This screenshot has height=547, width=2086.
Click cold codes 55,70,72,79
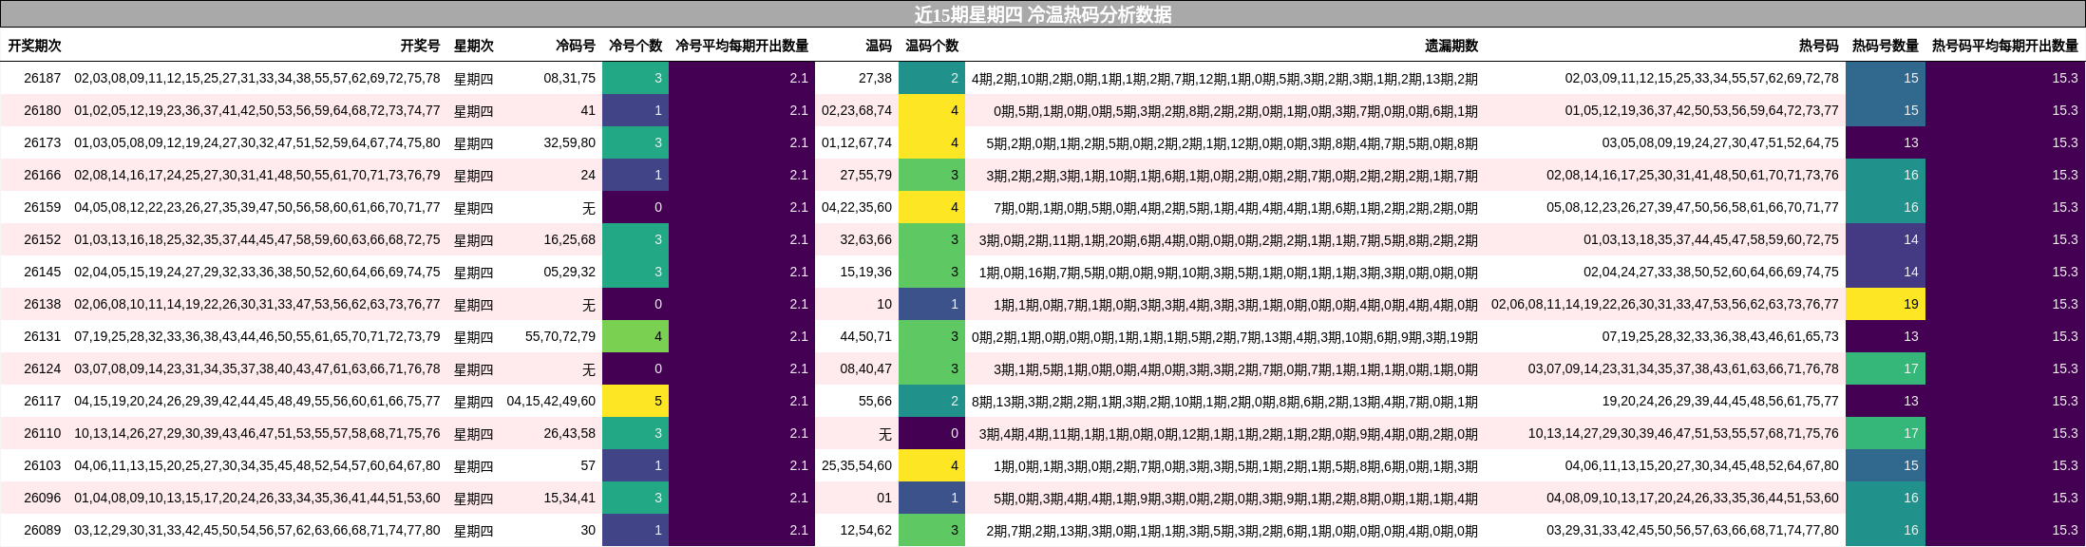[x=560, y=336]
